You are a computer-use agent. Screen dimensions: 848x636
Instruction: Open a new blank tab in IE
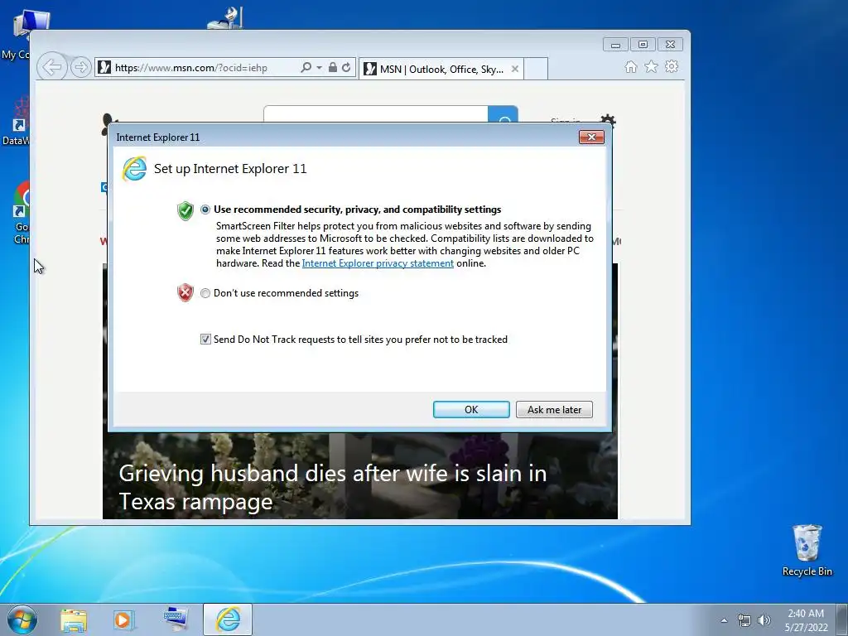536,70
